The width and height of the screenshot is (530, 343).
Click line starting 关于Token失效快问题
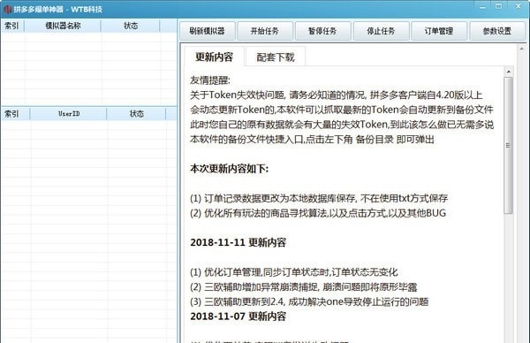pos(336,95)
